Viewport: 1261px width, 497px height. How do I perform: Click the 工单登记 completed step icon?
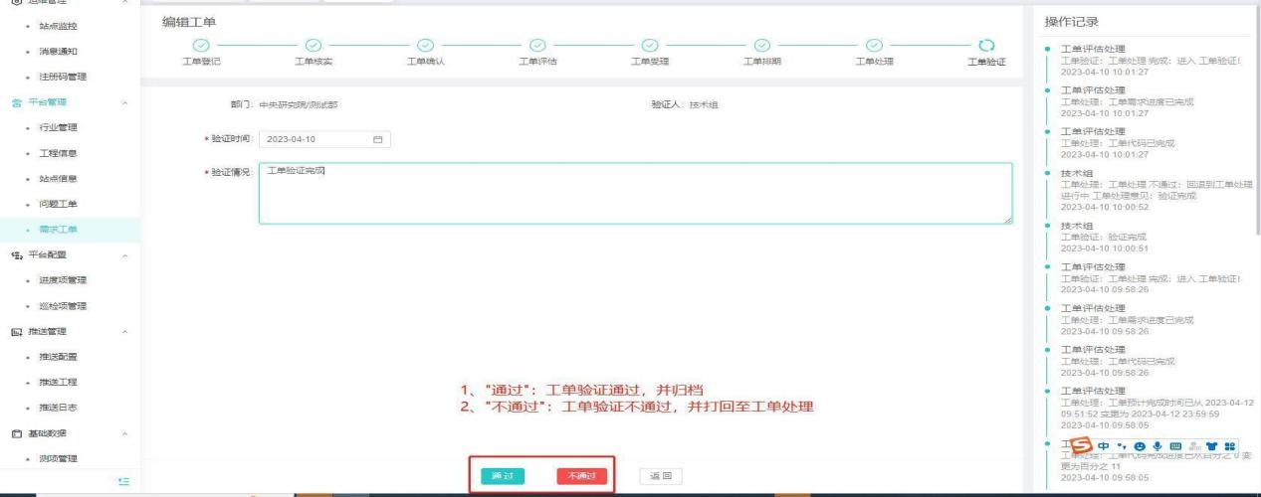[201, 45]
